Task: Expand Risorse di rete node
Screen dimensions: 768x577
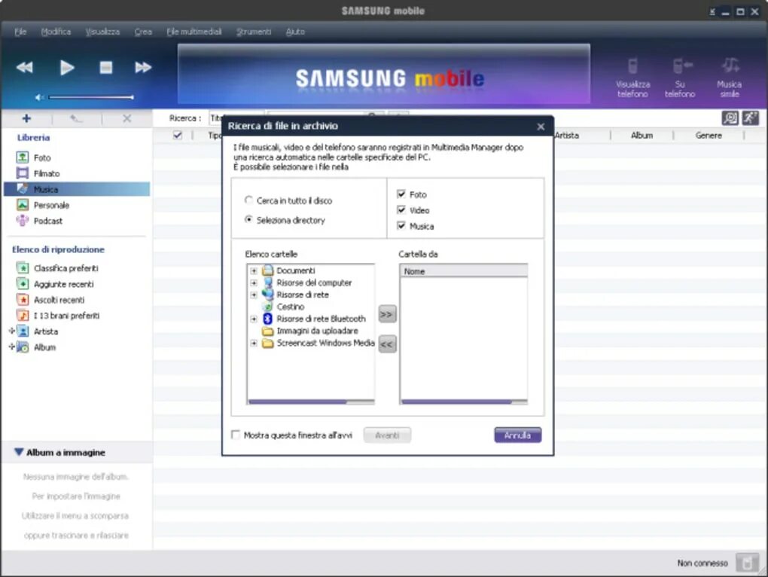Action: 254,295
